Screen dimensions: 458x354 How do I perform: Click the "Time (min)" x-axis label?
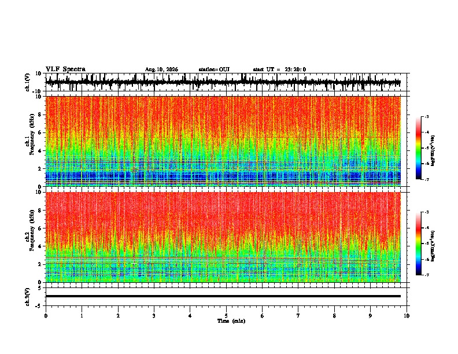pos(231,321)
